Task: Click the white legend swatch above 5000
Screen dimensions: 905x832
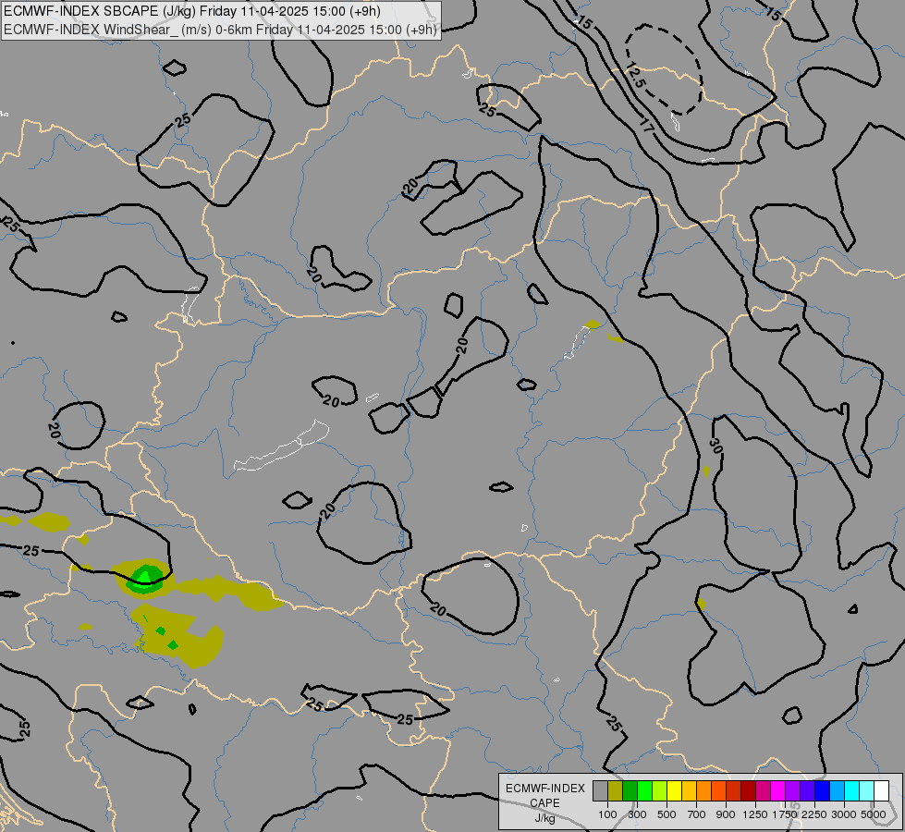Action: [881, 791]
